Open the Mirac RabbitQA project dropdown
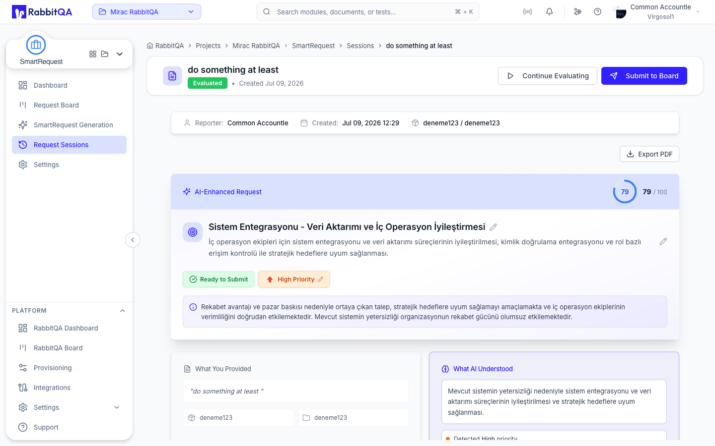The width and height of the screenshot is (715, 446). [x=146, y=12]
